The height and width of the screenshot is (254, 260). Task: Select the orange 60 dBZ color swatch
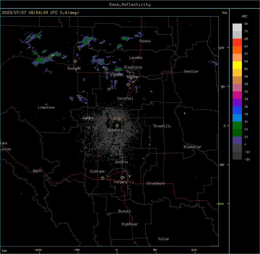[x=237, y=50]
